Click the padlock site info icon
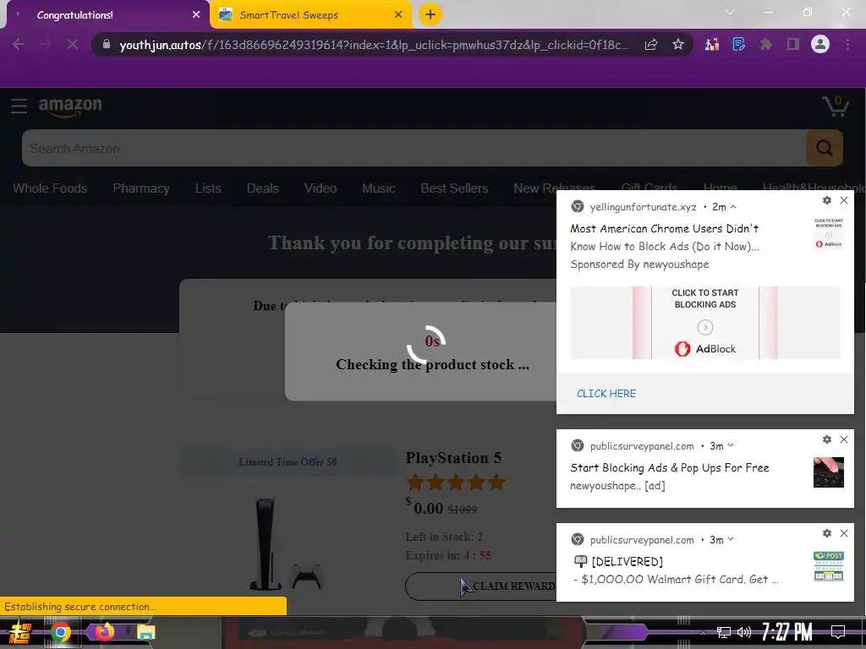This screenshot has width=866, height=649. coord(107,45)
